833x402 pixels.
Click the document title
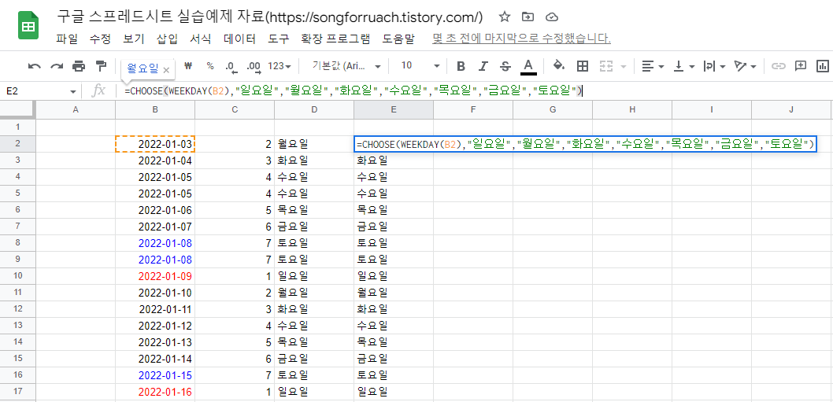coord(269,17)
